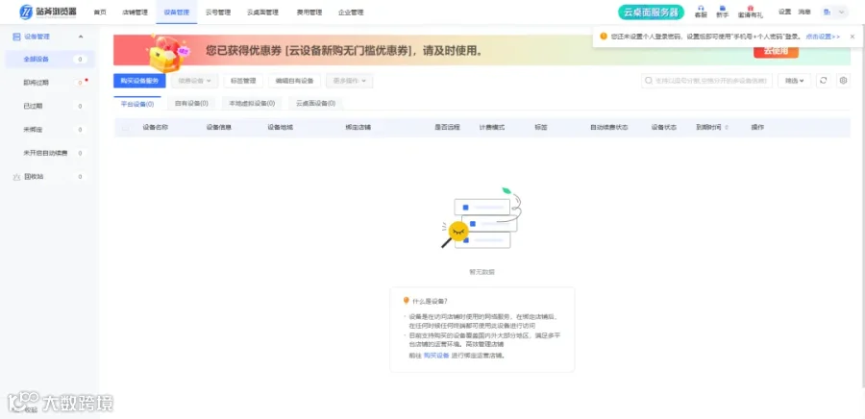Screen dimensions: 865x419
Task: Open the table settings gear icon
Action: pyautogui.click(x=843, y=81)
